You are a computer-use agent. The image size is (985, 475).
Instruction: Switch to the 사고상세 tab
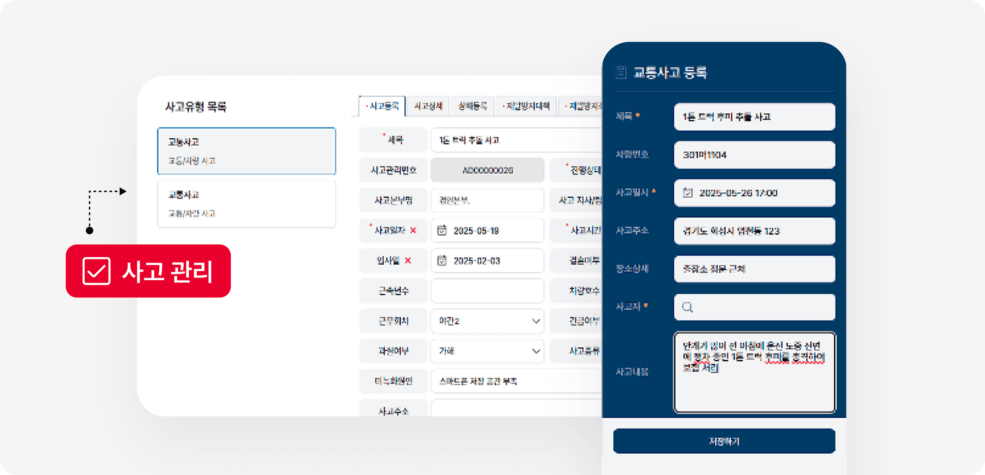(x=428, y=106)
